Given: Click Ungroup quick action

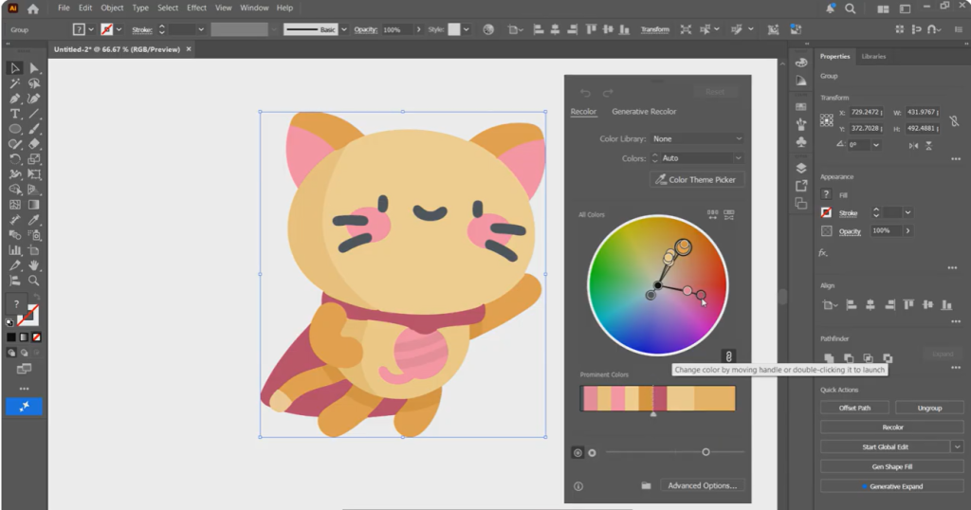Looking at the screenshot, I should tap(929, 408).
